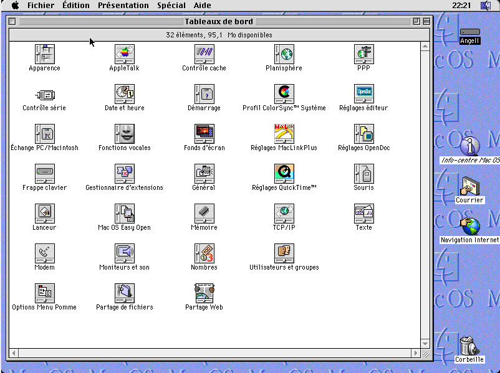
Task: Click the Navigation Internet desktop shortcut
Action: pyautogui.click(x=469, y=227)
